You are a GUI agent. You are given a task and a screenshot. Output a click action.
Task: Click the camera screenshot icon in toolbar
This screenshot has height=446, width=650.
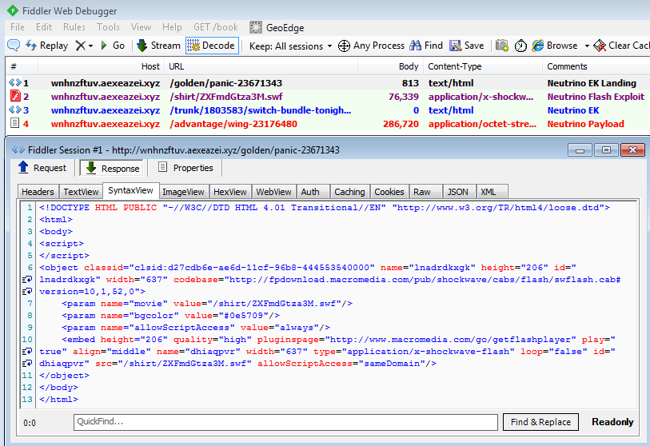click(502, 46)
